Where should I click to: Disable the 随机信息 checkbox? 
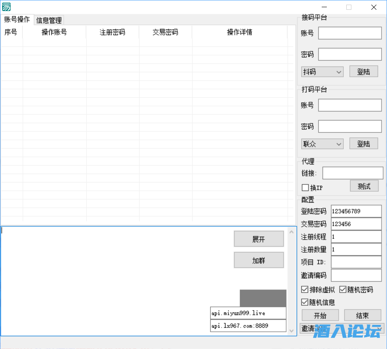coord(305,302)
